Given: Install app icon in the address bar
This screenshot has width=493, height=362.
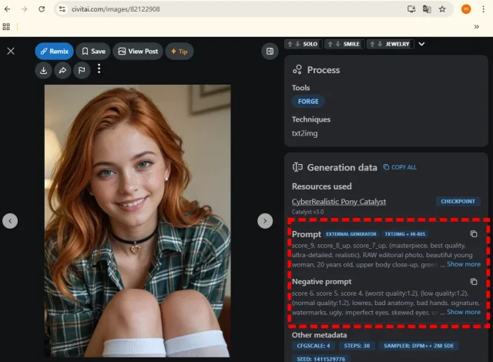Looking at the screenshot, I should tap(411, 9).
